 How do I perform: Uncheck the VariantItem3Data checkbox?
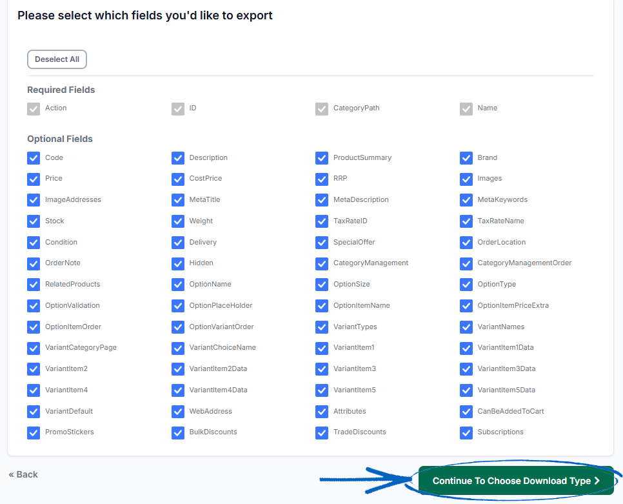coord(466,369)
